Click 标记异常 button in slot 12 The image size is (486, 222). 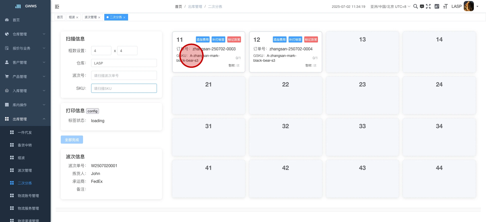[311, 40]
